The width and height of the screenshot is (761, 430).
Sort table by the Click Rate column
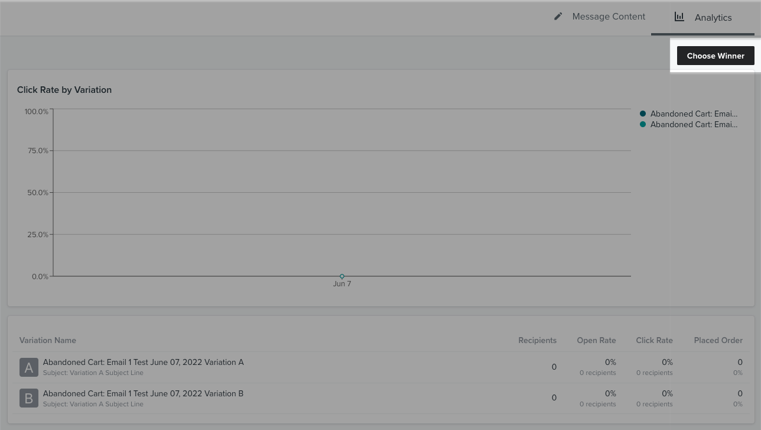(654, 340)
